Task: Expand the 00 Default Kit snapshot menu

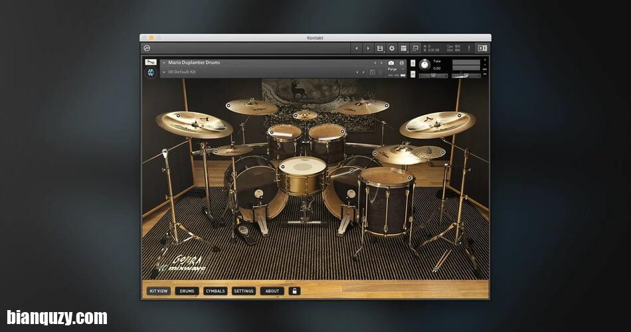Action: (164, 72)
